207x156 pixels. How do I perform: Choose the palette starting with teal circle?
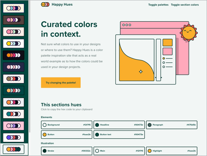pyautogui.click(x=13, y=114)
